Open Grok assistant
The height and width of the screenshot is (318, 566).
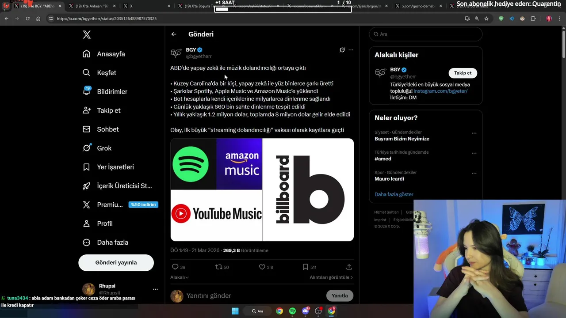coord(97,148)
